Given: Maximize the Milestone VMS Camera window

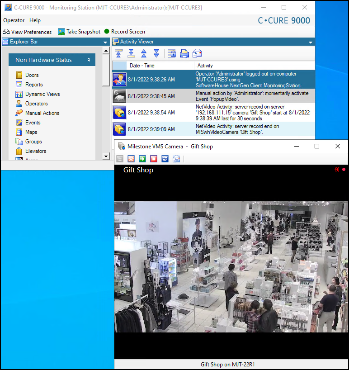Looking at the screenshot, I should (317, 146).
